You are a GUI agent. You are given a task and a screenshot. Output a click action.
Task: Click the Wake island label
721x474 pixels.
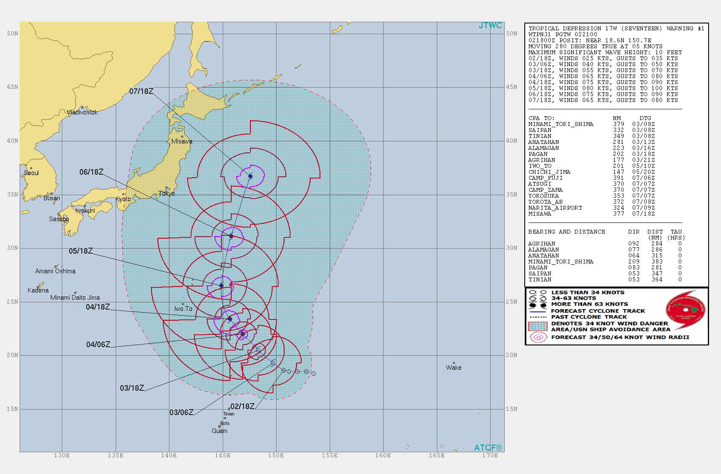[454, 368]
